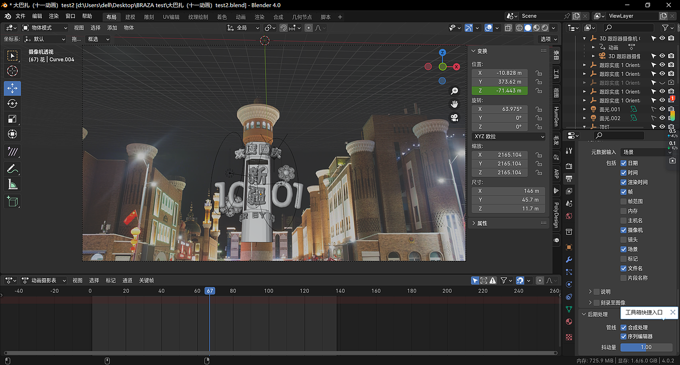Adjust the 抖动量 slider
680x365 pixels.
(x=645, y=347)
